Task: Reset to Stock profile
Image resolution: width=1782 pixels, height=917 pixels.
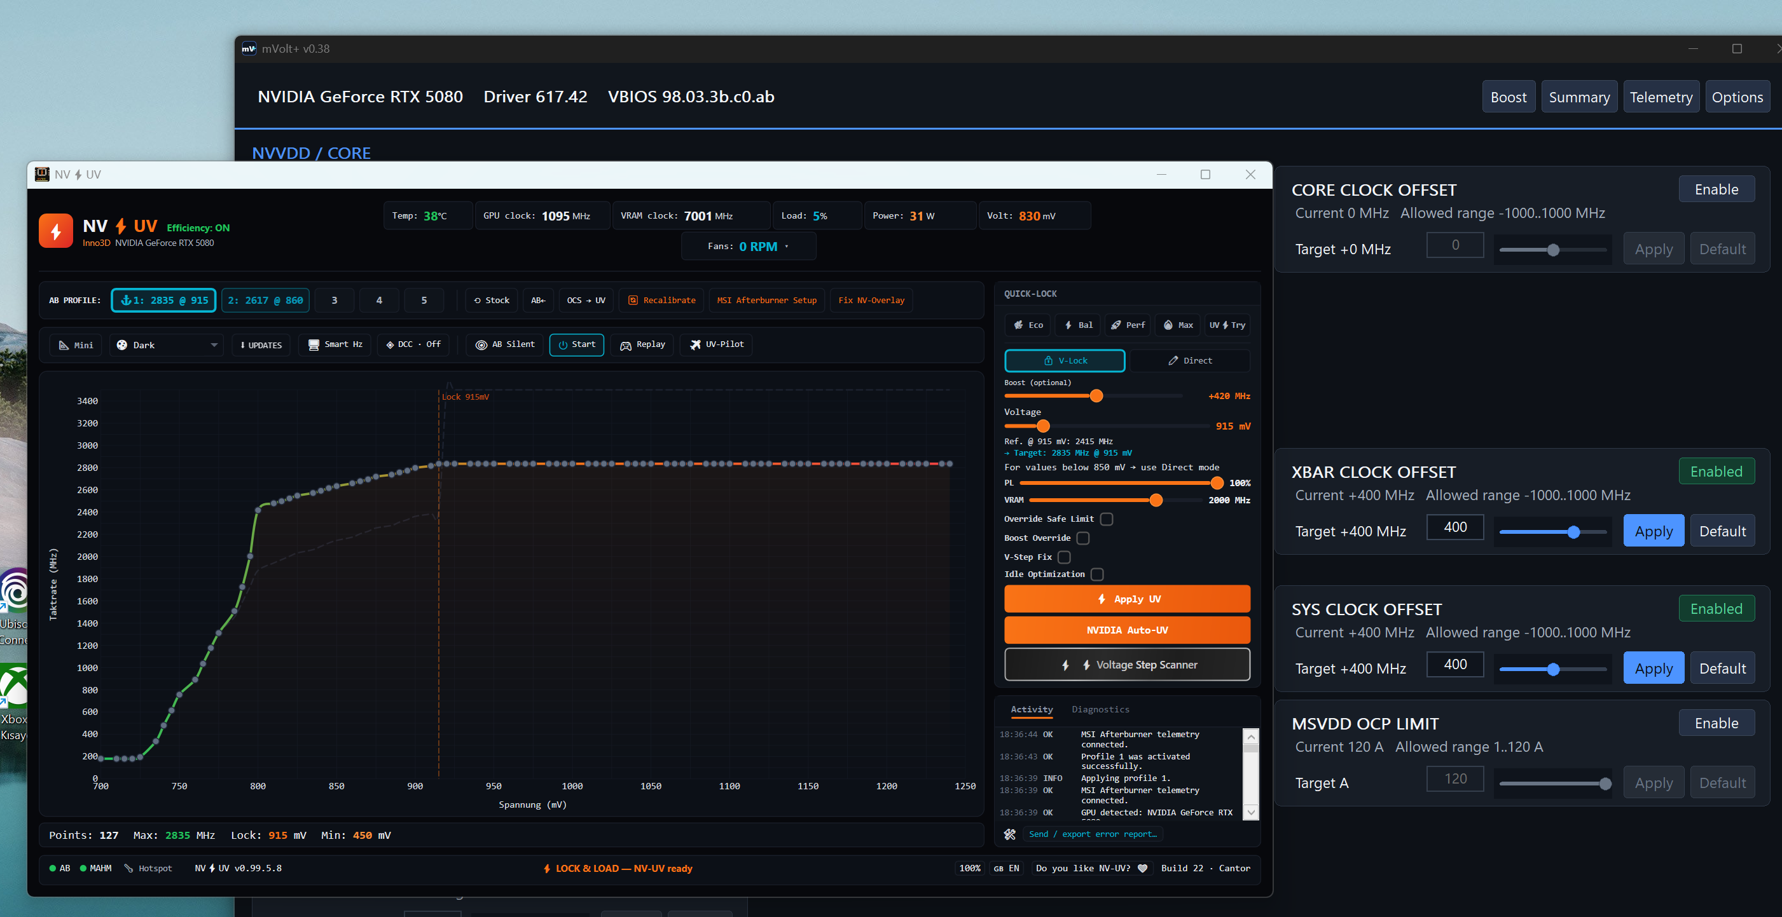Action: tap(492, 300)
